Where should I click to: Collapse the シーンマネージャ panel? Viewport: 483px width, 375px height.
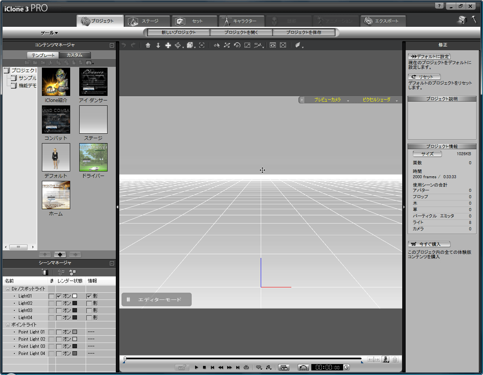pos(112,263)
